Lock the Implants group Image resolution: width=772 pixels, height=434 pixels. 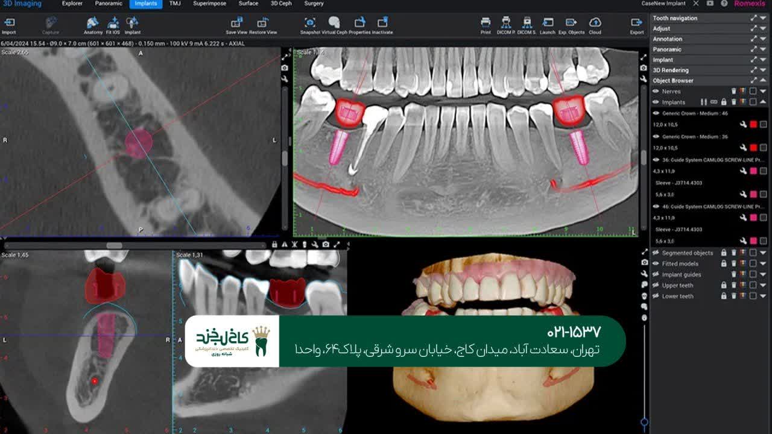(724, 102)
